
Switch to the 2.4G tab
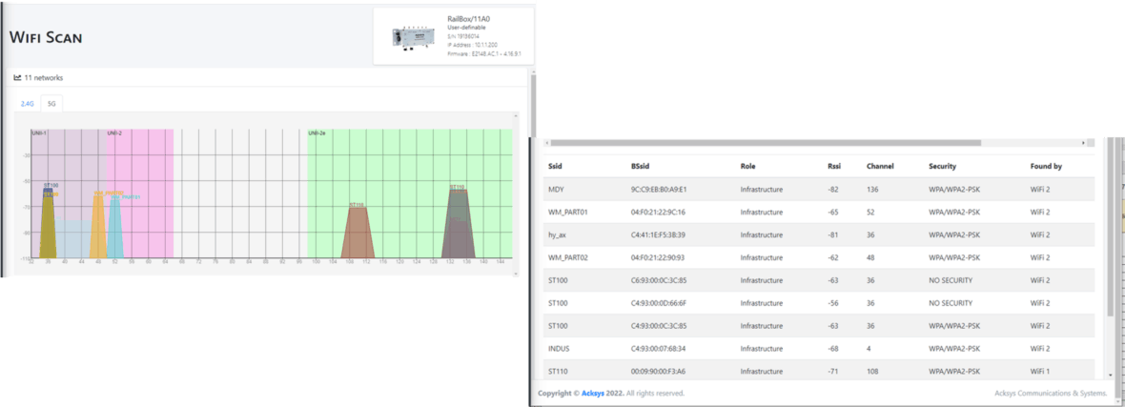pos(30,103)
